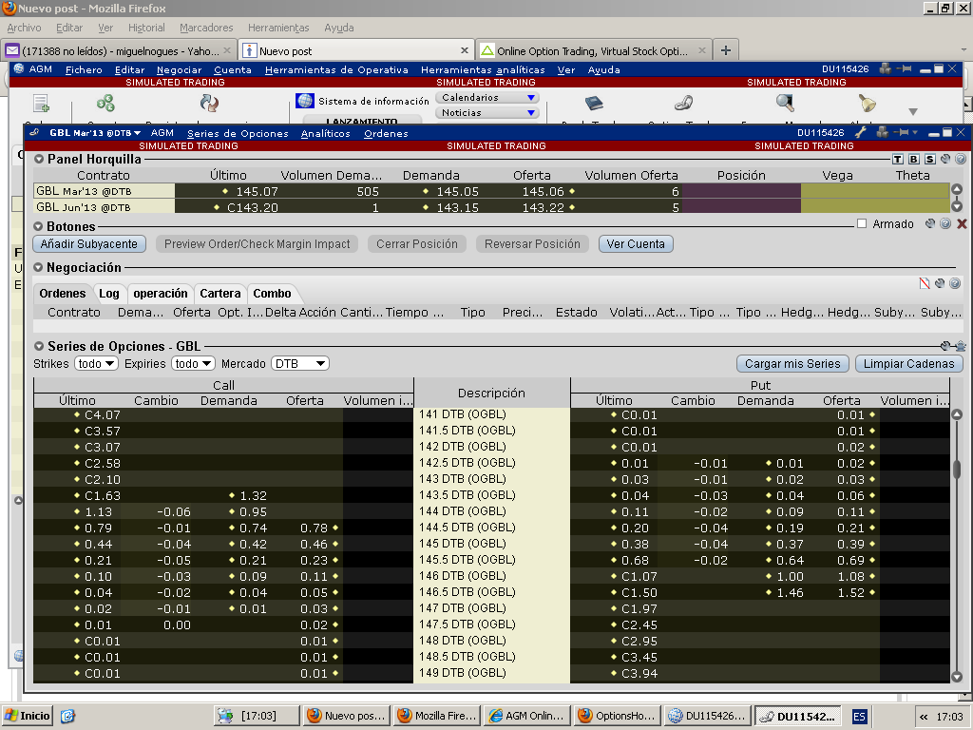Screen dimensions: 973x730
Task: Open help for Negociación panel
Action: pyautogui.click(x=955, y=283)
